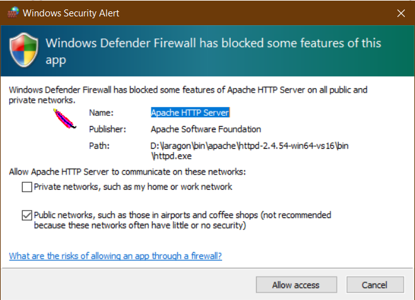Viewport: 415px width, 300px height.
Task: Click the Private networks label text
Action: click(x=133, y=187)
